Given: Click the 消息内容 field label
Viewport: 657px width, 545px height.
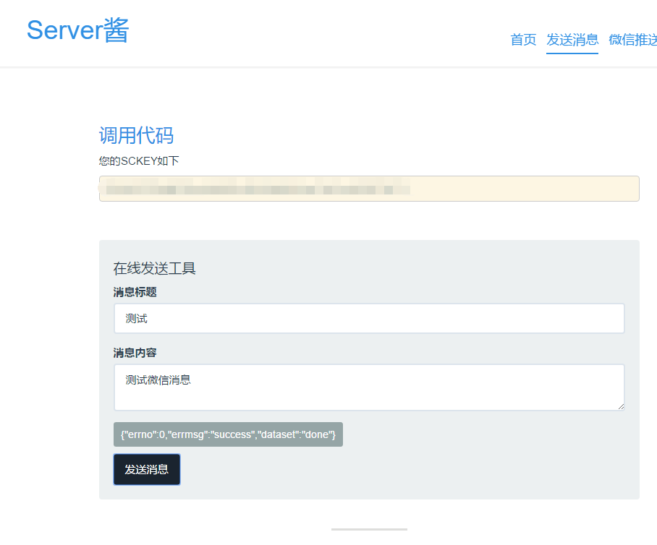Looking at the screenshot, I should (135, 353).
